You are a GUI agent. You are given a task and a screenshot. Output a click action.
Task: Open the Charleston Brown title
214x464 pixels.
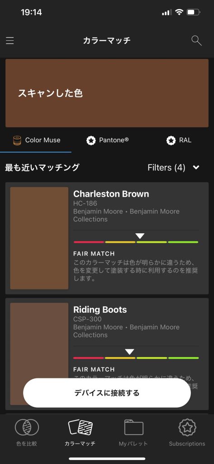point(111,194)
